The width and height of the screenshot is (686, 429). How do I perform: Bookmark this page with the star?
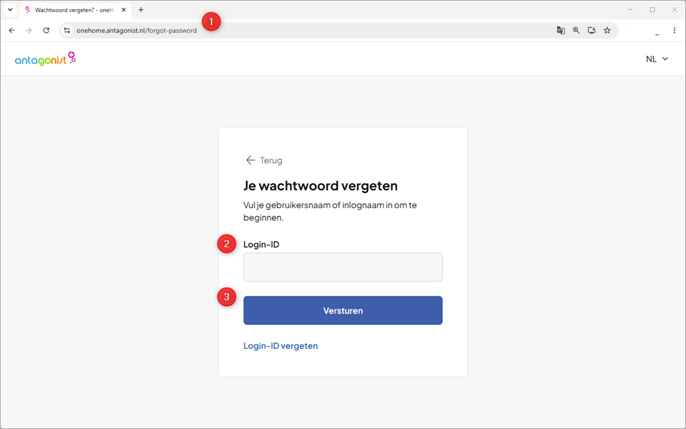point(607,31)
